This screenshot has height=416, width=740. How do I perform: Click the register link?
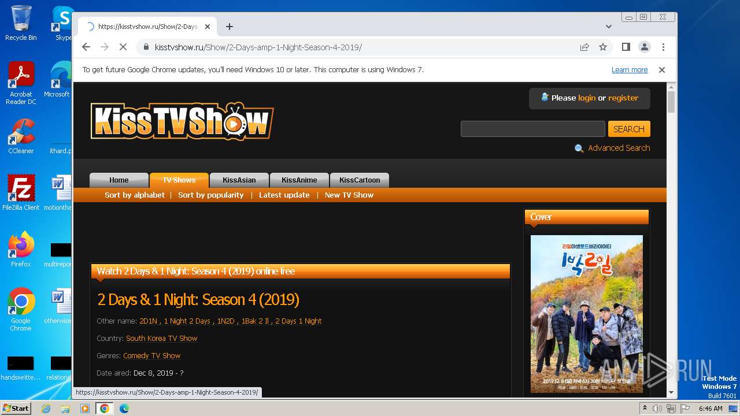coord(623,98)
